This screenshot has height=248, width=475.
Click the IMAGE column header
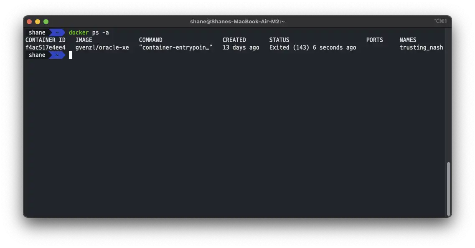coord(84,40)
